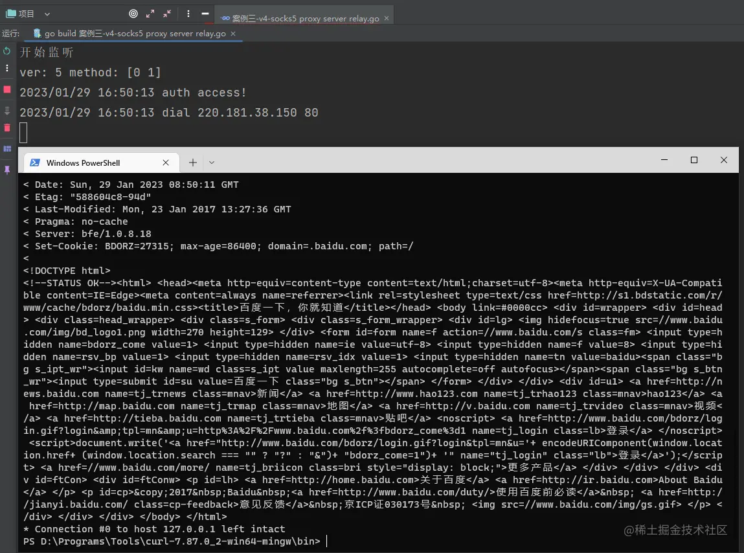Click the '<!DOCTYPE html>' line in PowerShell
744x553 pixels.
click(x=67, y=271)
